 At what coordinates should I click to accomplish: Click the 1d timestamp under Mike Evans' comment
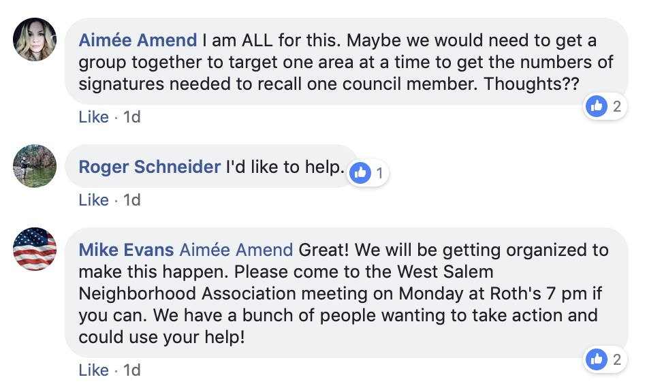131,370
